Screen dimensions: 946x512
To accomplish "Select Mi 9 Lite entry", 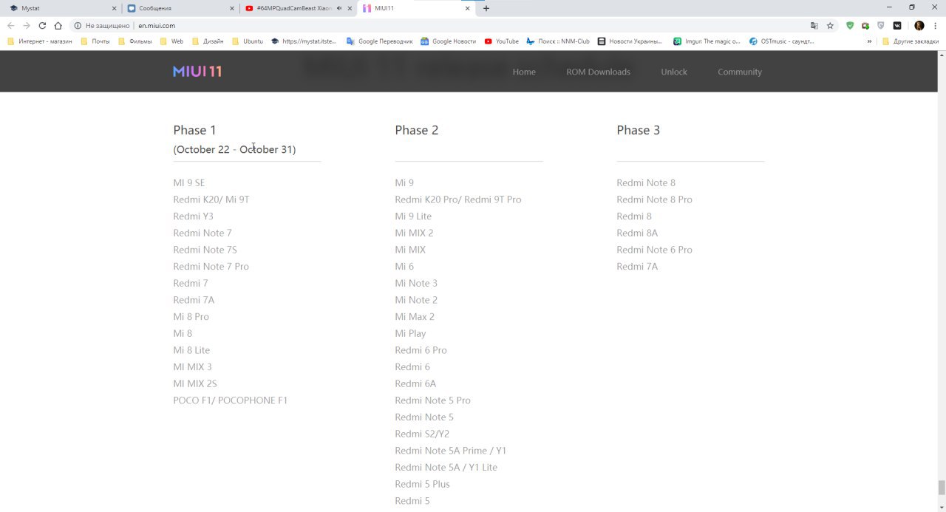I will (x=413, y=216).
